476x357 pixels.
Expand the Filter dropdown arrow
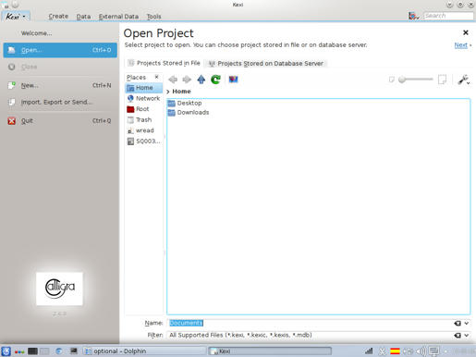(x=467, y=335)
